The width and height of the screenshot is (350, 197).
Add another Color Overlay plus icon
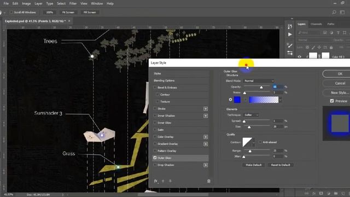[x=206, y=137]
